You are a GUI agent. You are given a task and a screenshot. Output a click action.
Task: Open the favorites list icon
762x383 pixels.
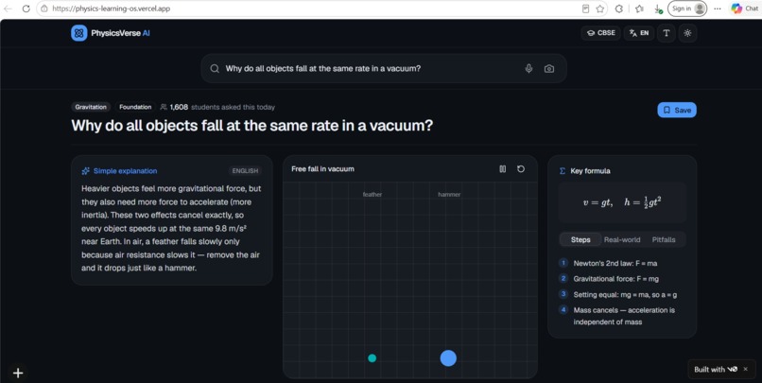coord(639,9)
